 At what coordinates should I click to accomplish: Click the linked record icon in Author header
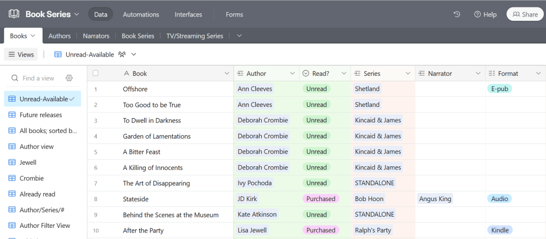tap(240, 73)
